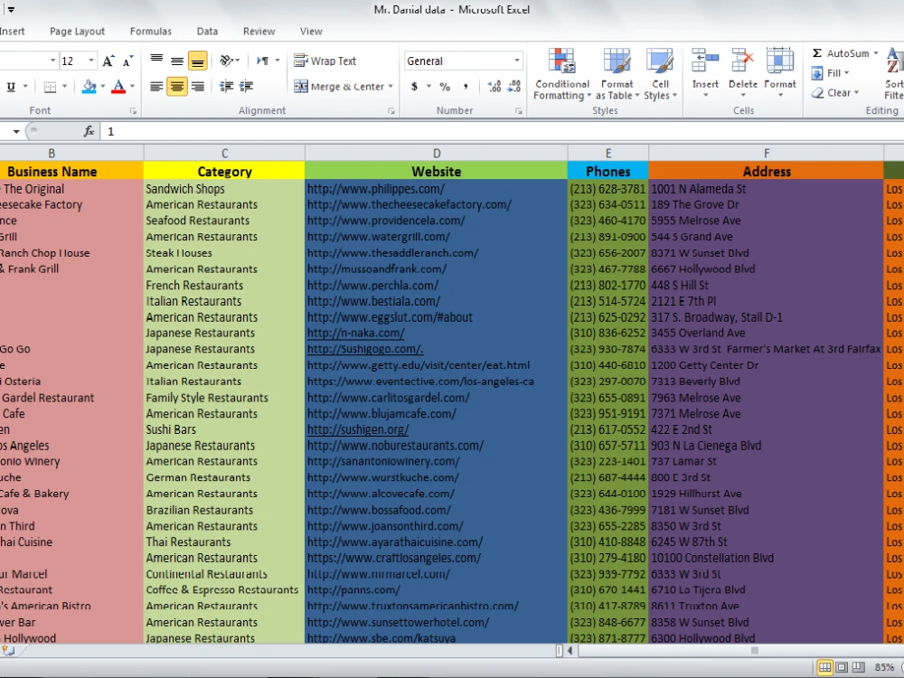This screenshot has height=678, width=904.
Task: Apply percent style format
Action: (x=445, y=87)
